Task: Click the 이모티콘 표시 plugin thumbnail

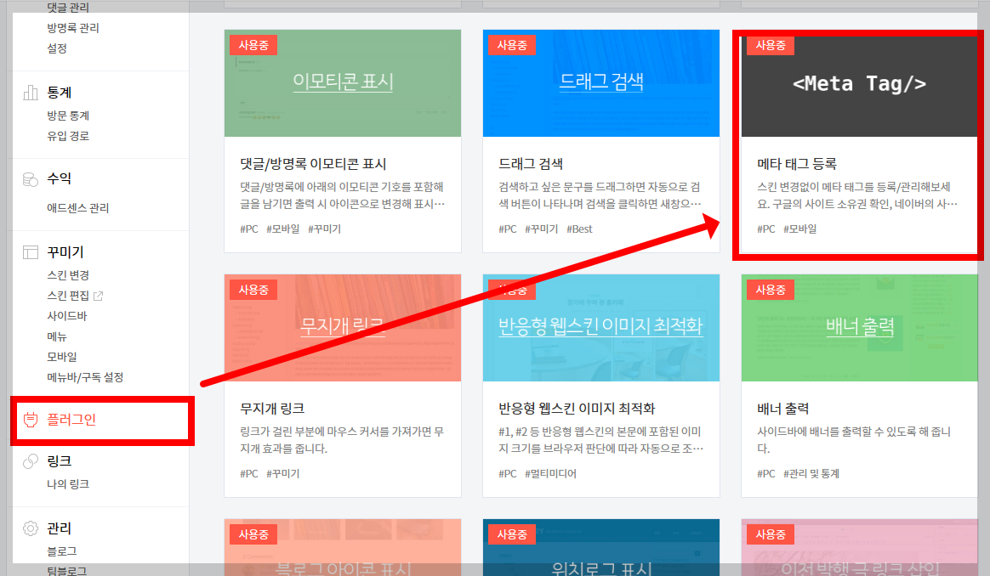Action: [x=342, y=83]
